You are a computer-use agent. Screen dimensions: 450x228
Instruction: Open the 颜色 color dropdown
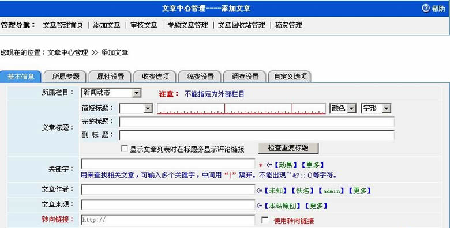351,109
